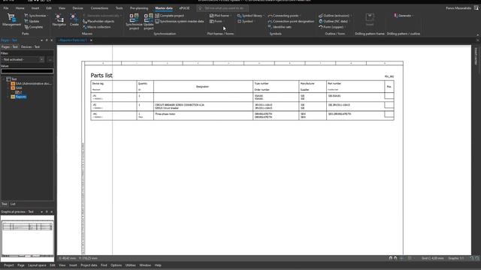Switch to the ePULSE ribbon tab
481x270 pixels.
pos(184,8)
